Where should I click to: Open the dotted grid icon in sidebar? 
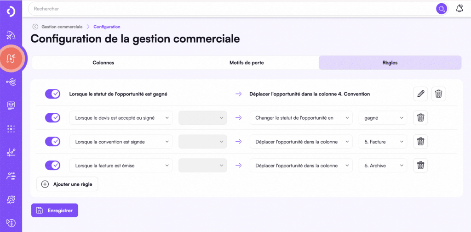pyautogui.click(x=11, y=129)
